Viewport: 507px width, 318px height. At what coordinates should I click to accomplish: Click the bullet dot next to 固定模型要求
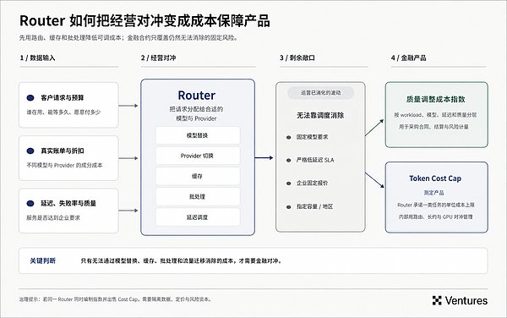(288, 138)
